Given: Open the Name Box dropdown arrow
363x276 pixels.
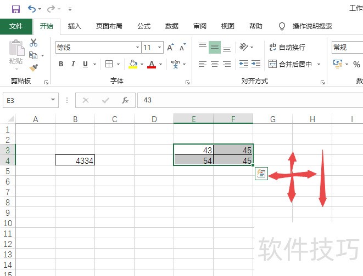Looking at the screenshot, I should (53, 100).
